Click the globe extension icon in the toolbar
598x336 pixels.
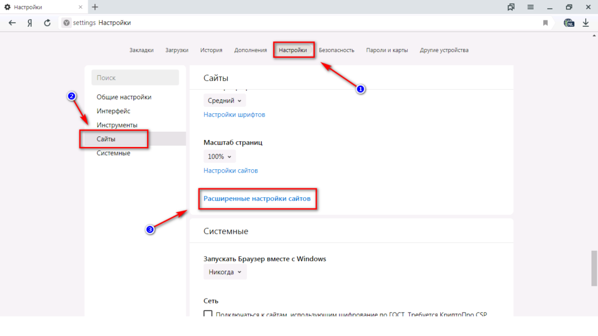[x=569, y=23]
